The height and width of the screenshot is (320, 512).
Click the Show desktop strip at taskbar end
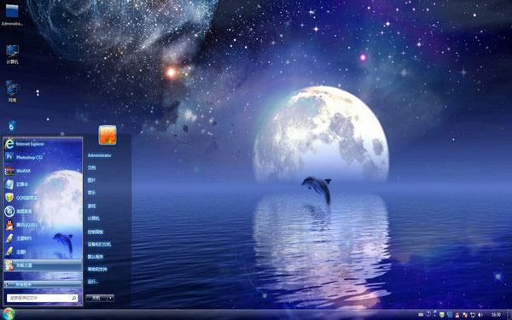point(509,315)
